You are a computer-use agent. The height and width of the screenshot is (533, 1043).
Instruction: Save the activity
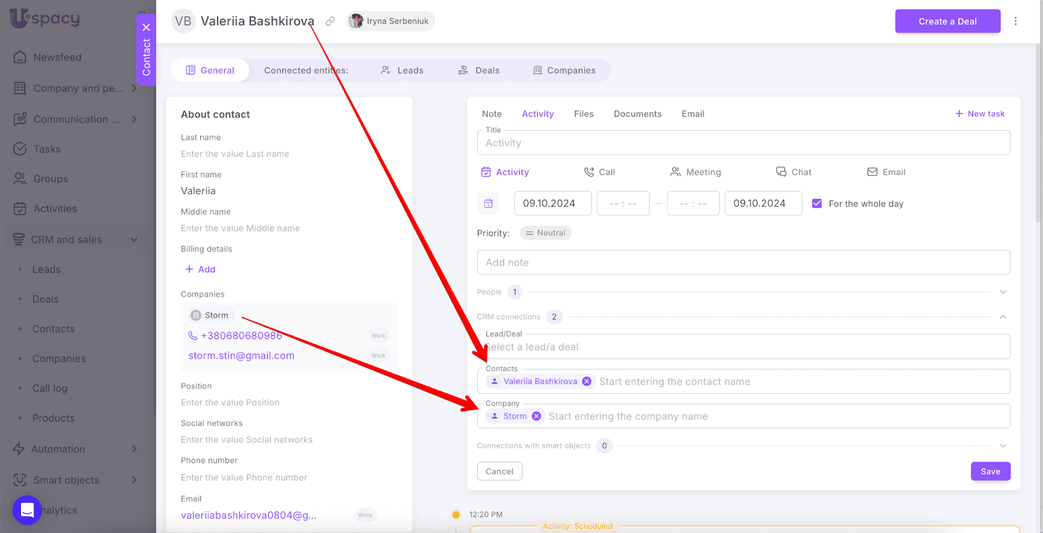(x=990, y=471)
